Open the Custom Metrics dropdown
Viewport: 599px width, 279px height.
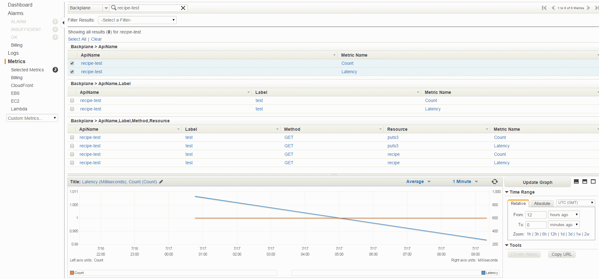32,118
